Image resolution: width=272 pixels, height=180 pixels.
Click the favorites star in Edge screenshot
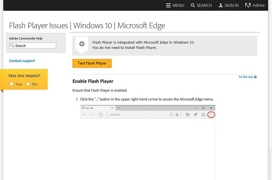pos(177,115)
